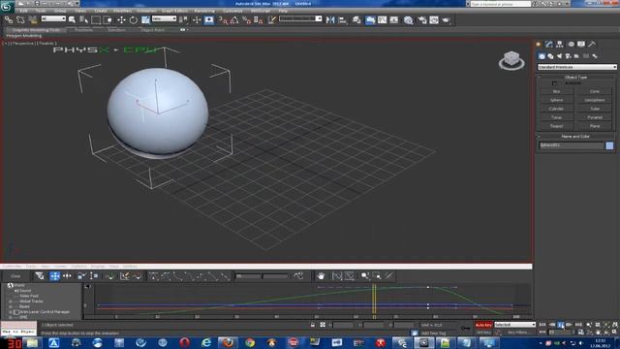620x349 pixels.
Task: Open the 3ds Max application menu logo
Action: coord(7,7)
